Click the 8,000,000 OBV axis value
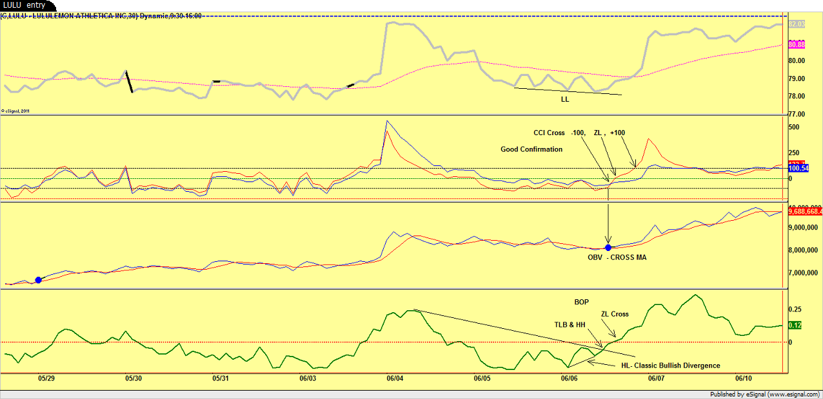This screenshot has height=399, width=823. 804,250
